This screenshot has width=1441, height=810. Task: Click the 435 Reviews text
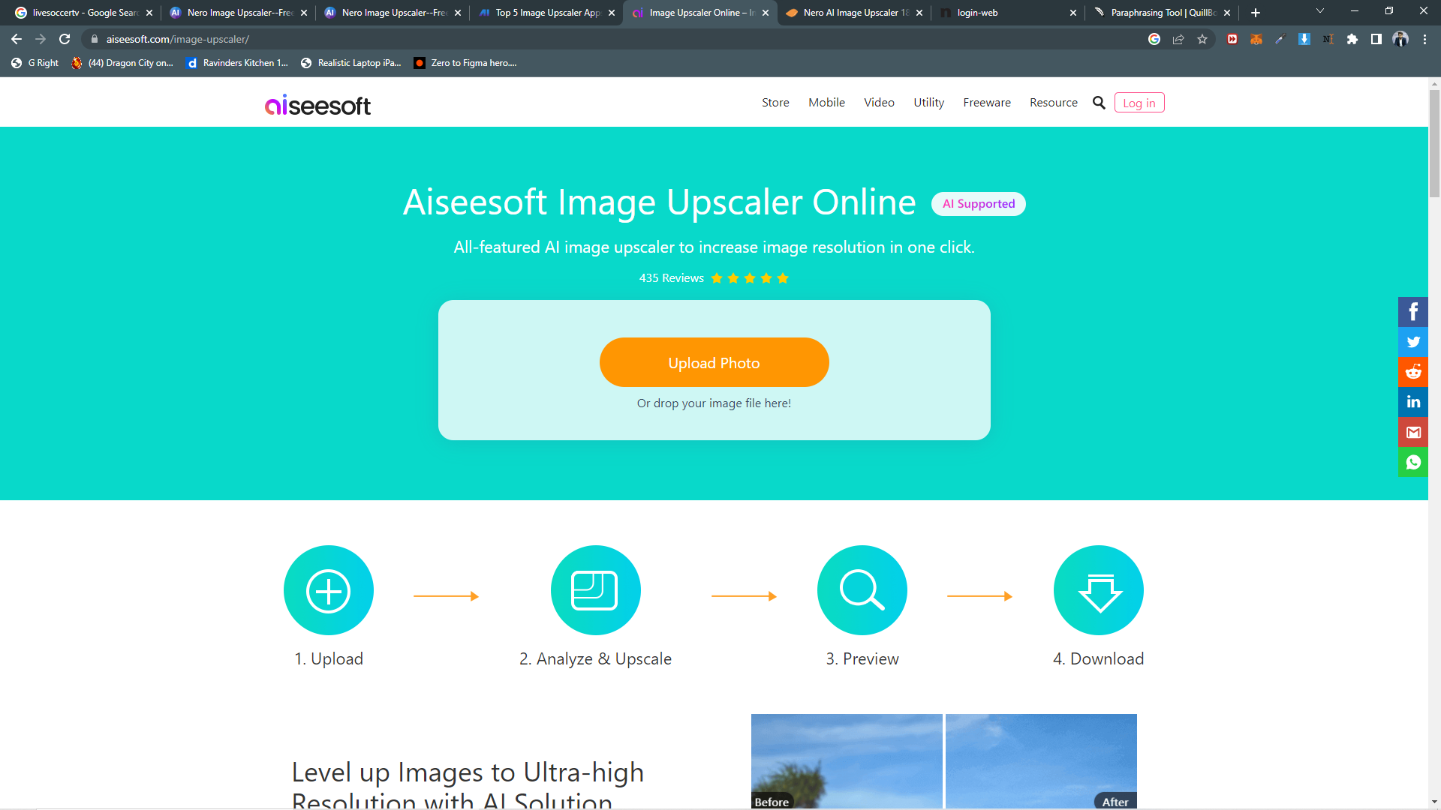671,278
